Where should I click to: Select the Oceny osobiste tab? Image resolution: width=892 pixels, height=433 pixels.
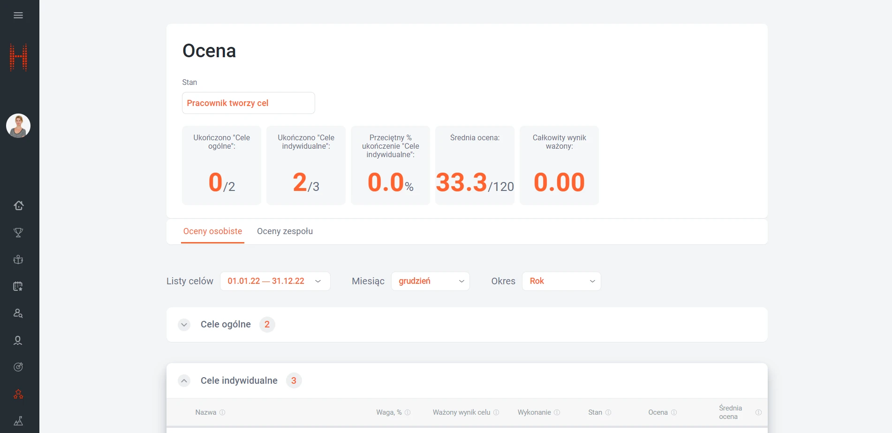(x=212, y=231)
